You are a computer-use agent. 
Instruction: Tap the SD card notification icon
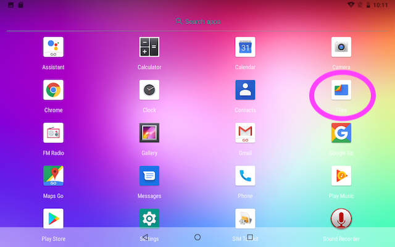point(21,5)
